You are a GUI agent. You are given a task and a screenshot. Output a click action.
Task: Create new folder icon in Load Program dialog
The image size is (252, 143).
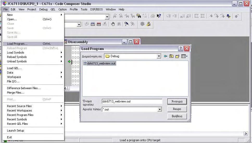[x=178, y=56]
